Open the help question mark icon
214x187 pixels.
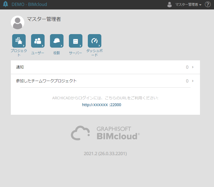208,4
